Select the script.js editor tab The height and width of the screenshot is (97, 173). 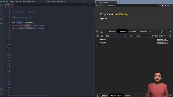coord(9,4)
